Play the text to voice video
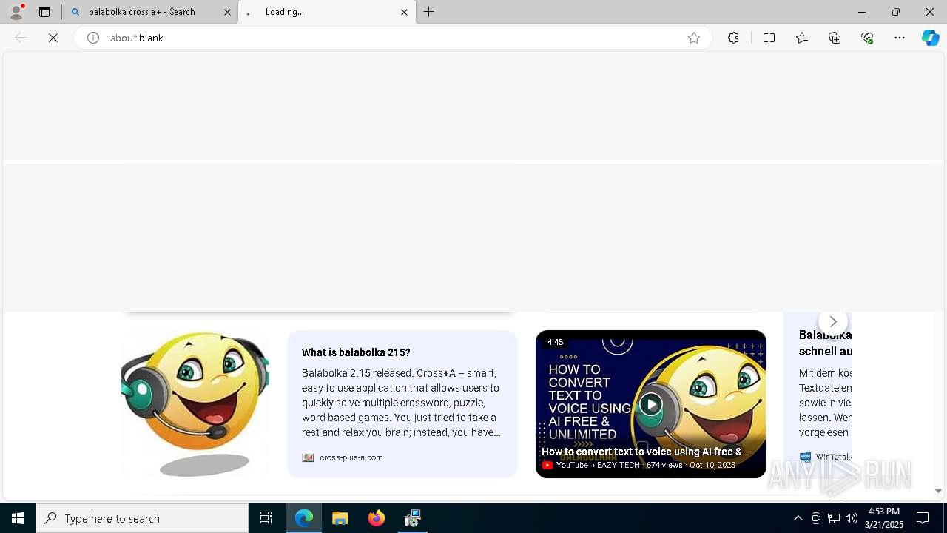Viewport: 947px width, 533px height. [651, 404]
